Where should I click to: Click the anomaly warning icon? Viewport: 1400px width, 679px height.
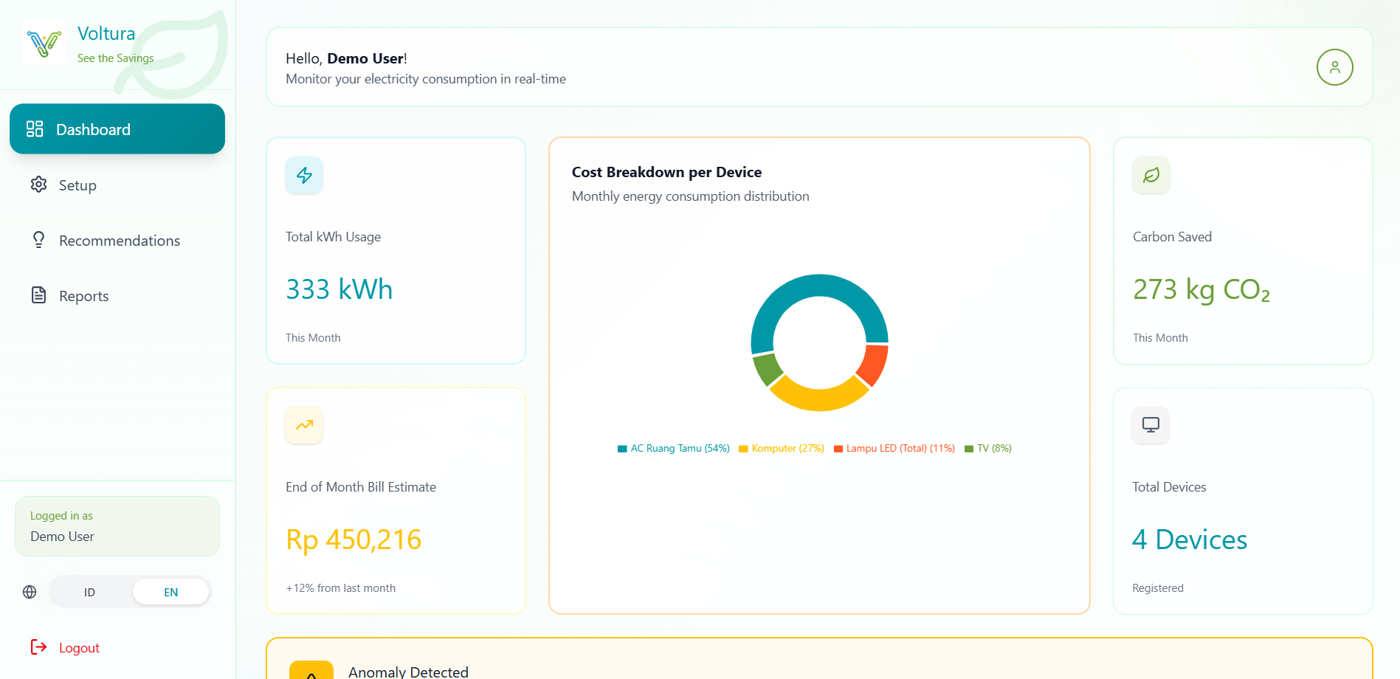click(x=311, y=670)
